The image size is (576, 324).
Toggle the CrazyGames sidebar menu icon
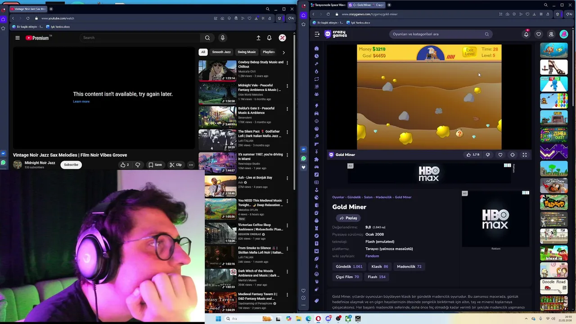point(317,34)
